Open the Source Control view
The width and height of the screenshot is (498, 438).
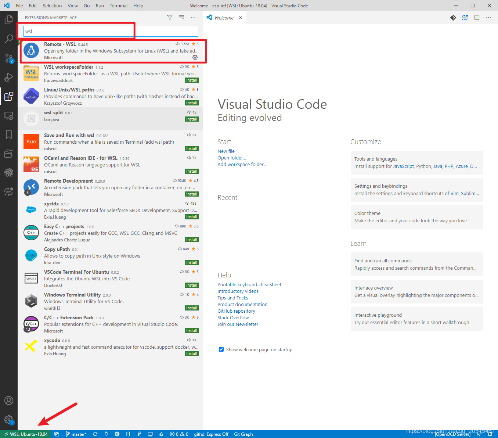click(9, 58)
